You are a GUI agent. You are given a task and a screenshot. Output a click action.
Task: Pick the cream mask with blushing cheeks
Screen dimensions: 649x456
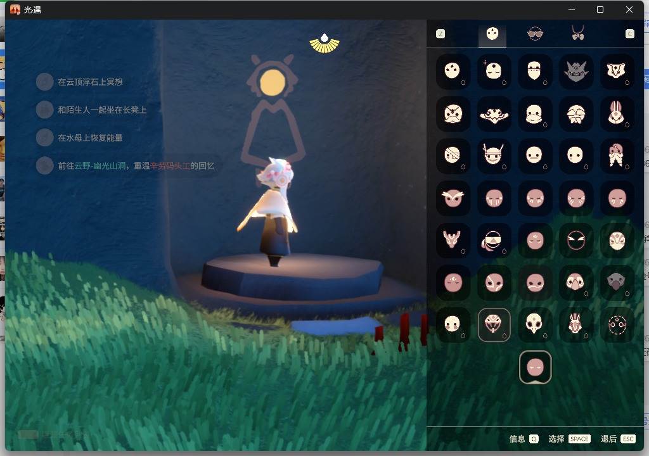[x=453, y=324]
